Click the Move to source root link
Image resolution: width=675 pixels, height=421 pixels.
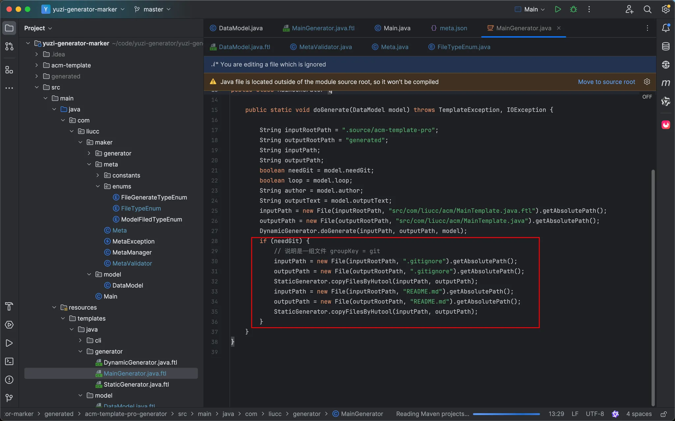tap(606, 82)
